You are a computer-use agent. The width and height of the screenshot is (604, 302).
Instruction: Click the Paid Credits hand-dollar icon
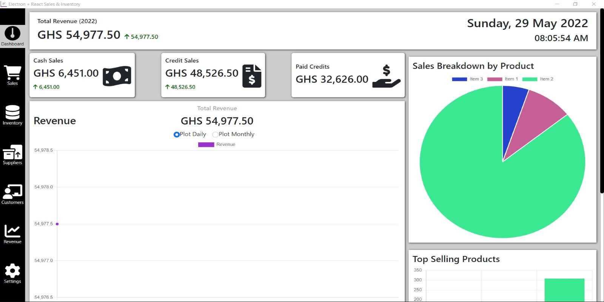tap(386, 77)
